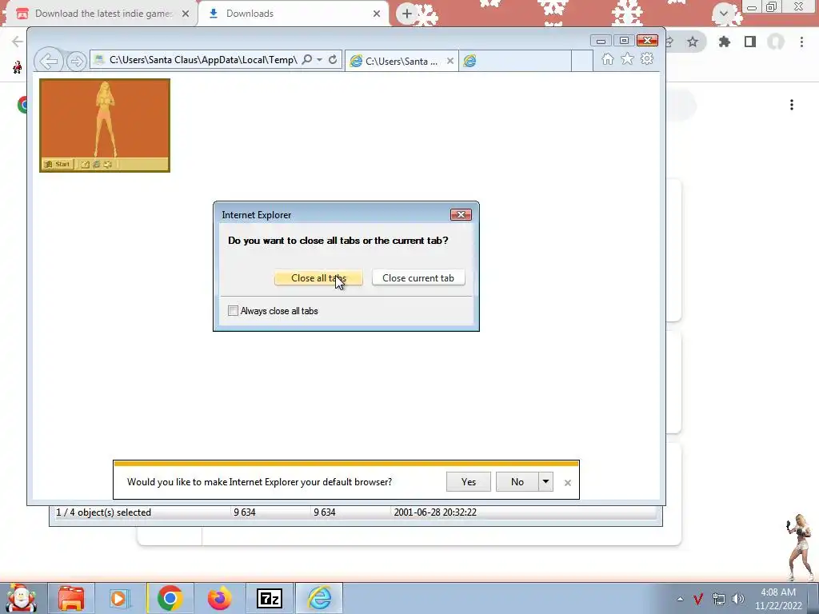The image size is (819, 614).
Task: Close the C:\Users\Santa IE tab
Action: point(449,61)
